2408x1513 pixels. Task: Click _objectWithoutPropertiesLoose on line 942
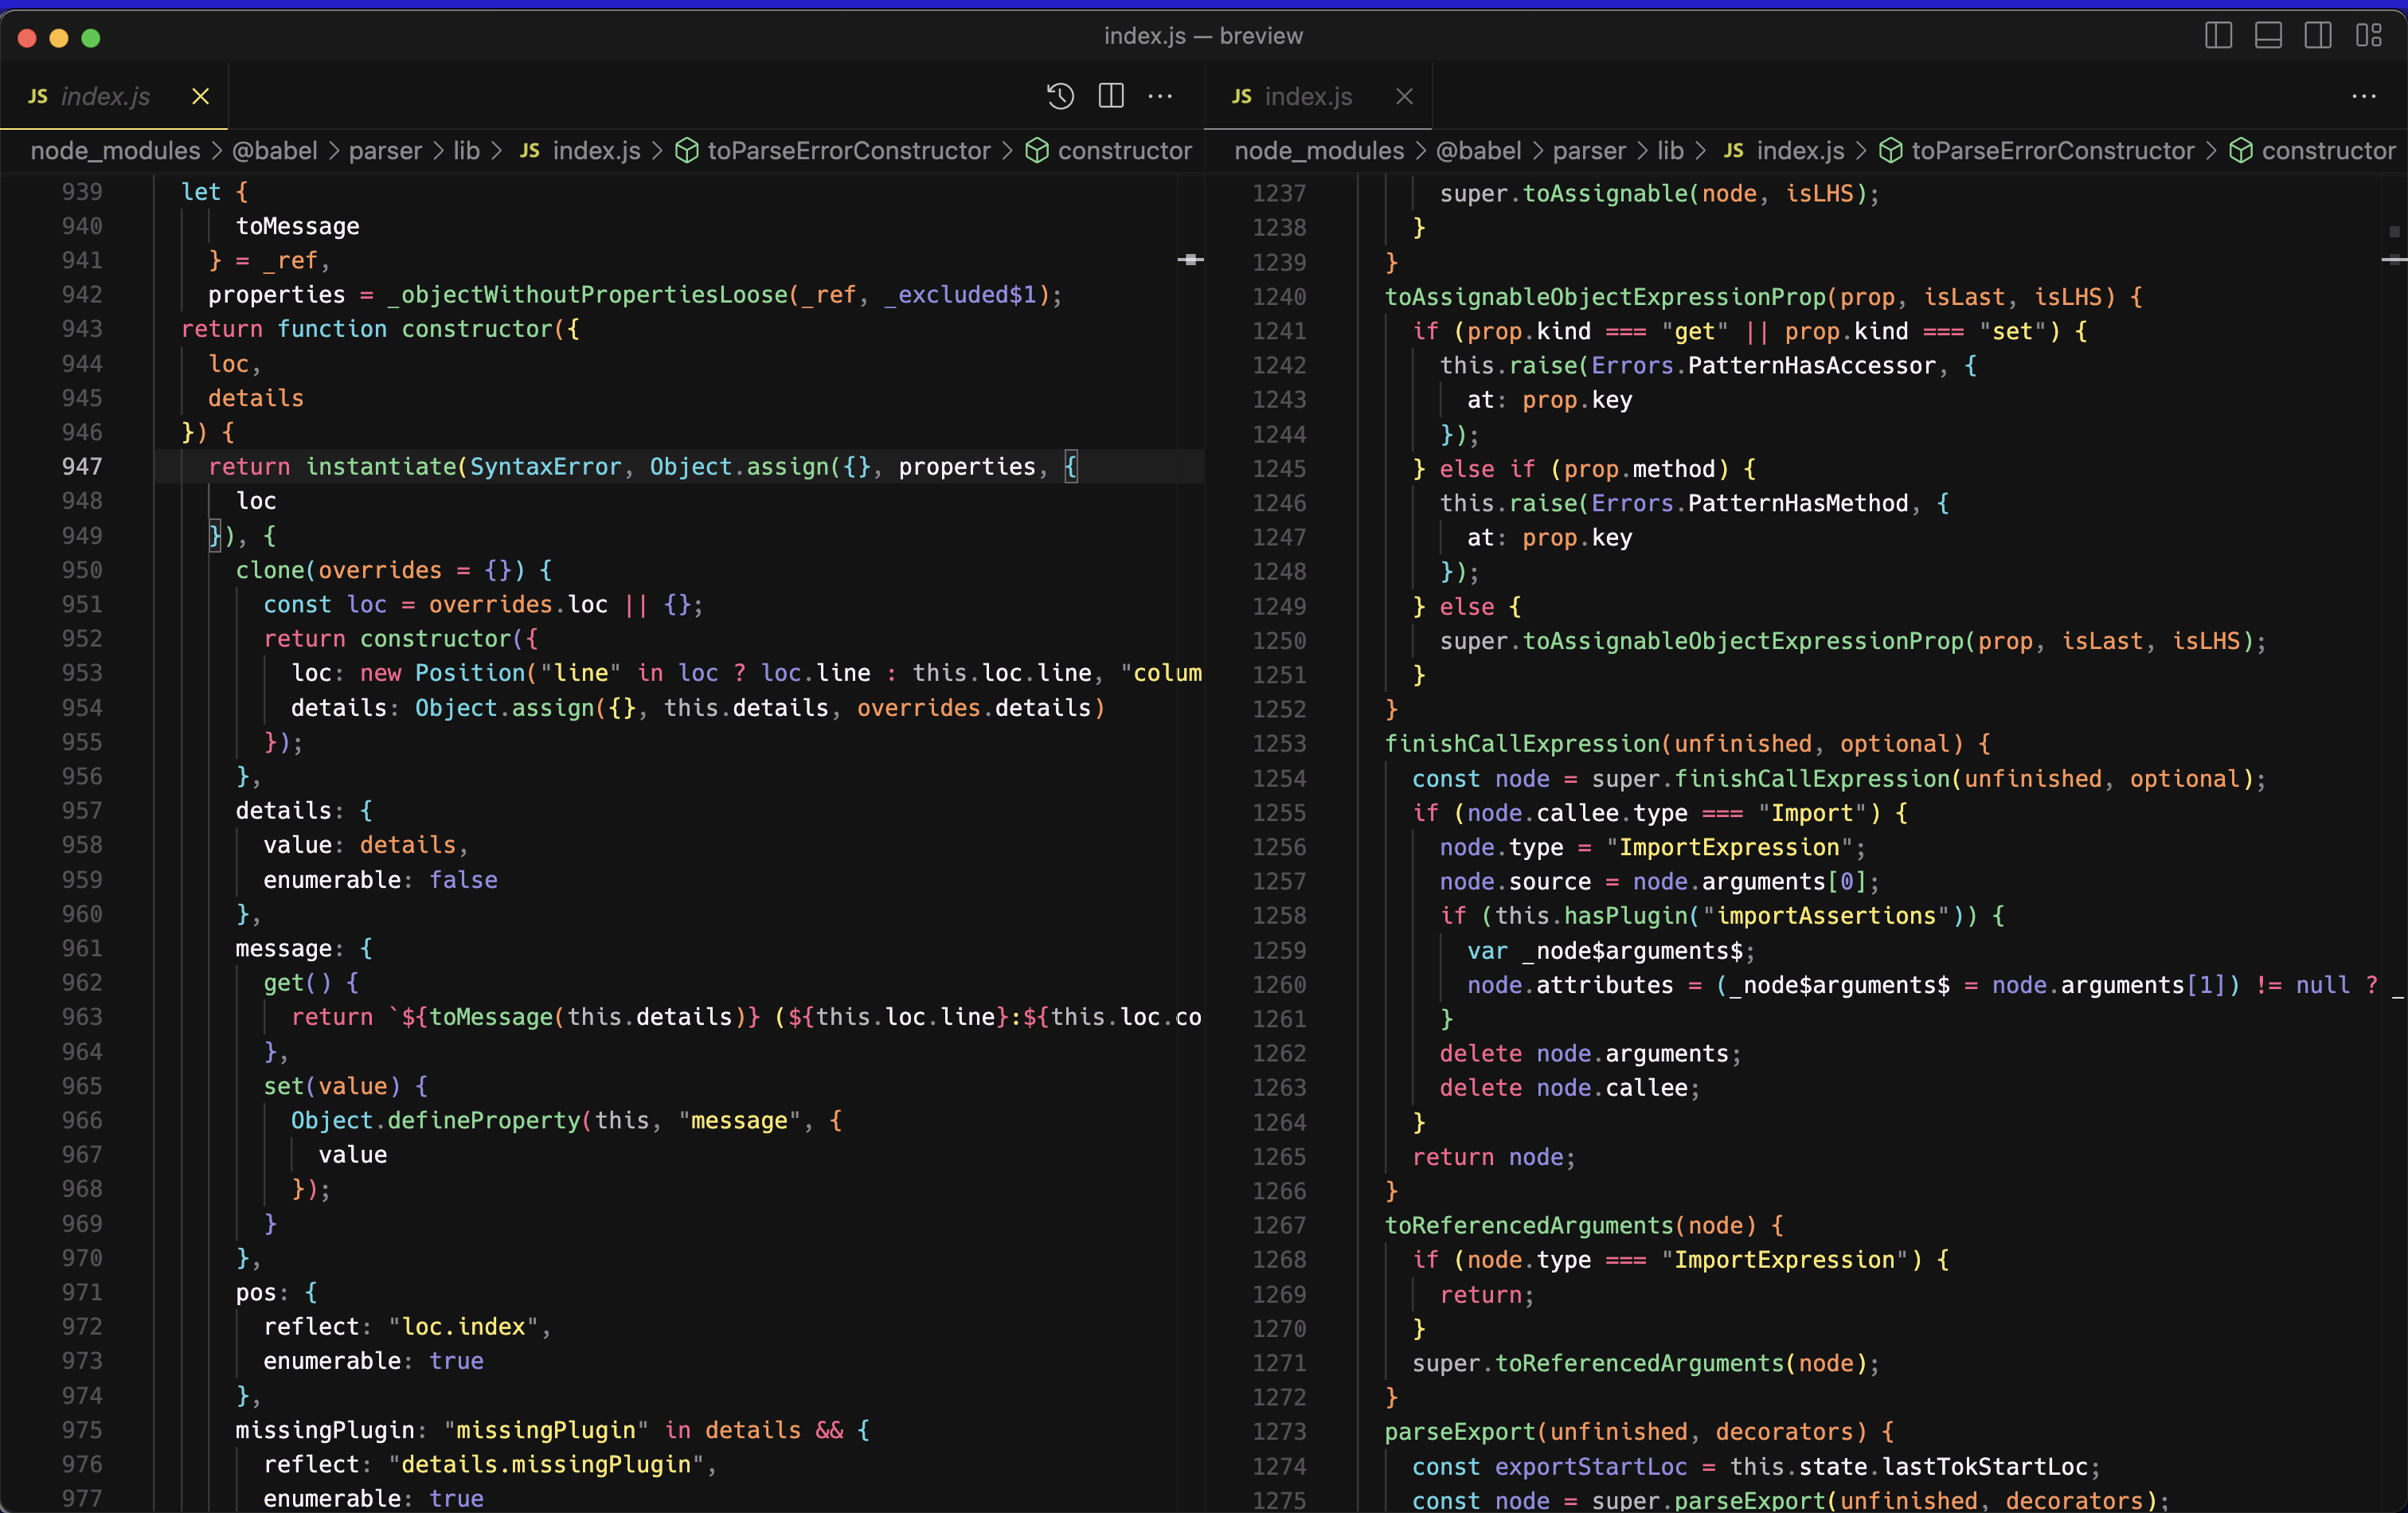click(587, 295)
